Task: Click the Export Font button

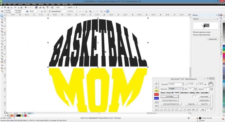Action: click(x=204, y=104)
